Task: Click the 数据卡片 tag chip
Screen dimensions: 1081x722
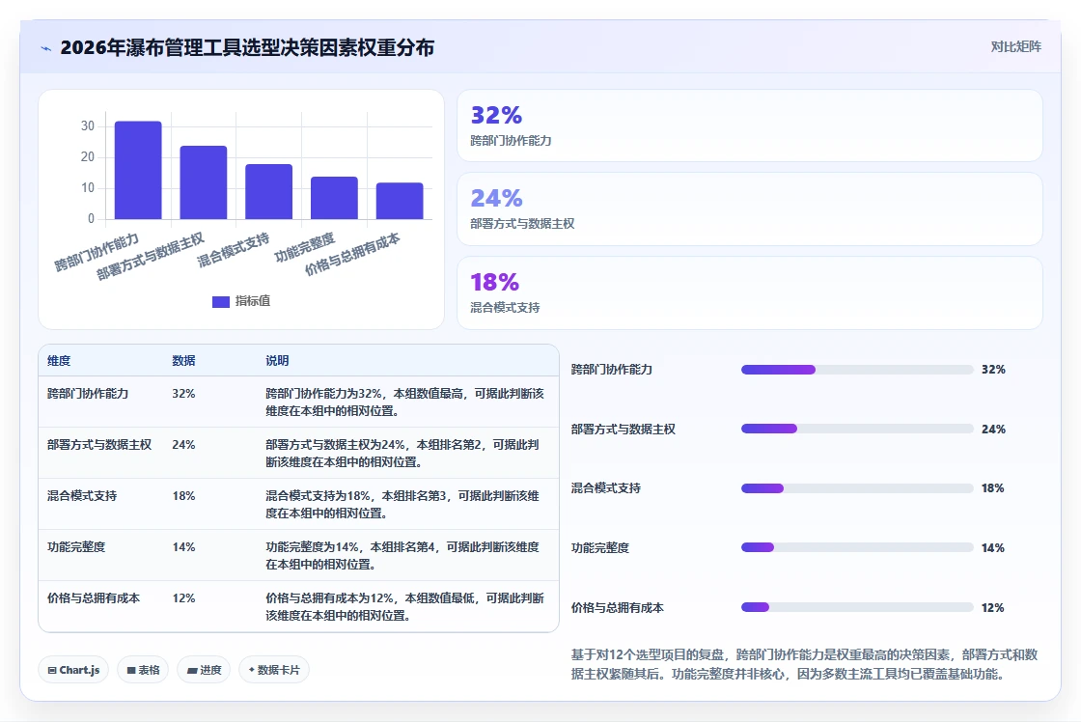Action: click(274, 670)
